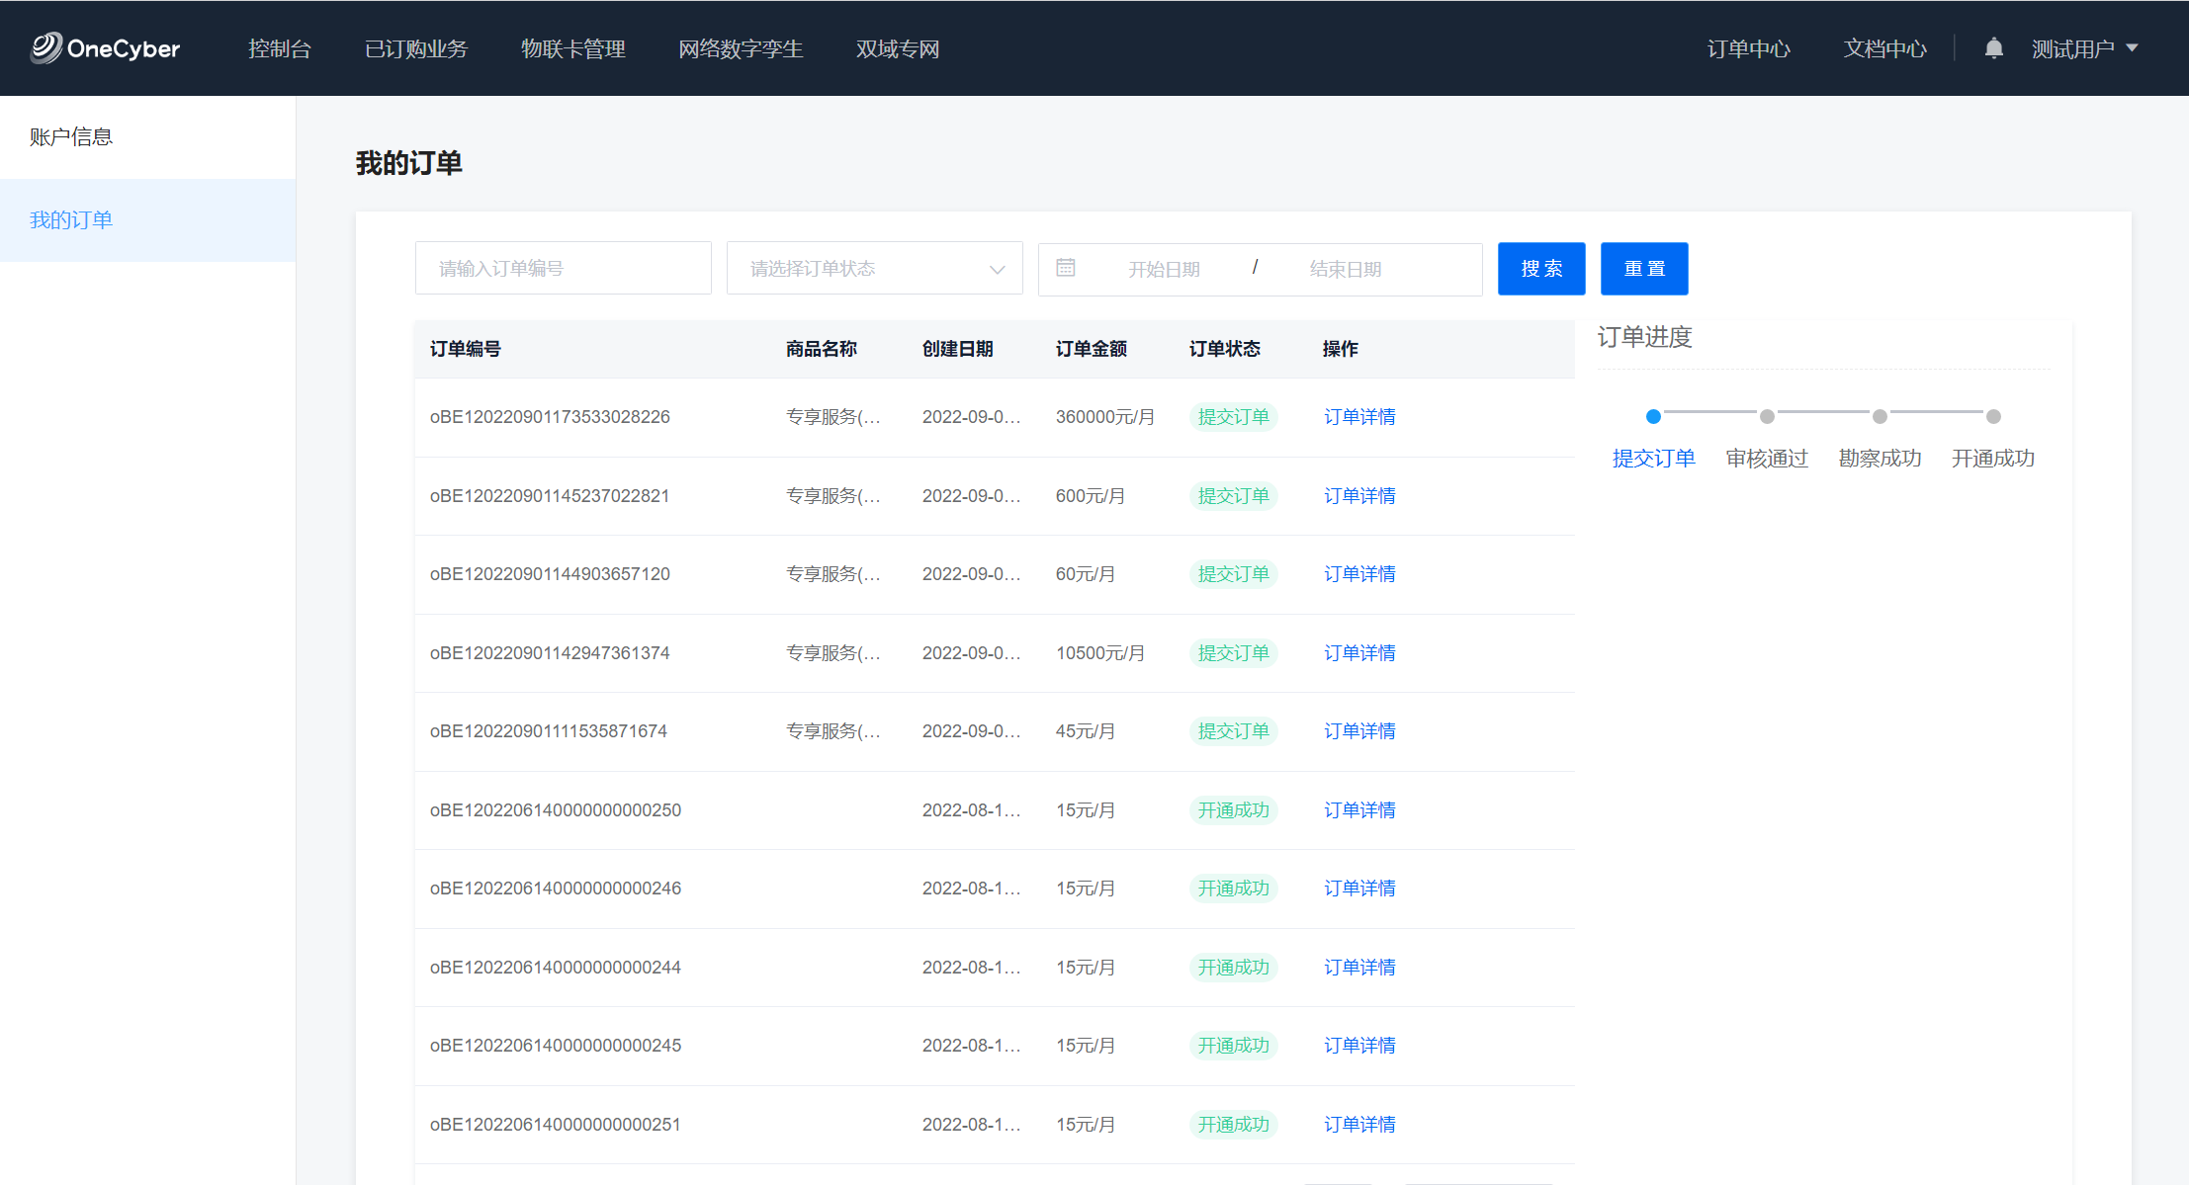The width and height of the screenshot is (2189, 1185).
Task: Open 订单详情 for order ending in 0250
Action: pyautogui.click(x=1358, y=810)
